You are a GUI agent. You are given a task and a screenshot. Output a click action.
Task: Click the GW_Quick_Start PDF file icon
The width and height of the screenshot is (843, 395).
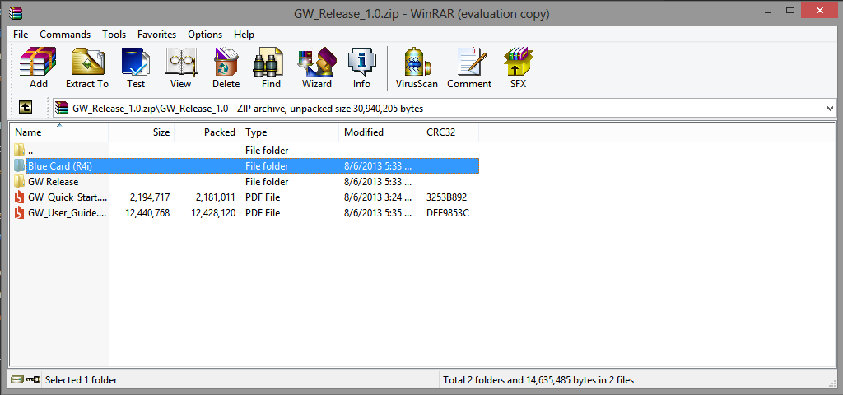[20, 197]
